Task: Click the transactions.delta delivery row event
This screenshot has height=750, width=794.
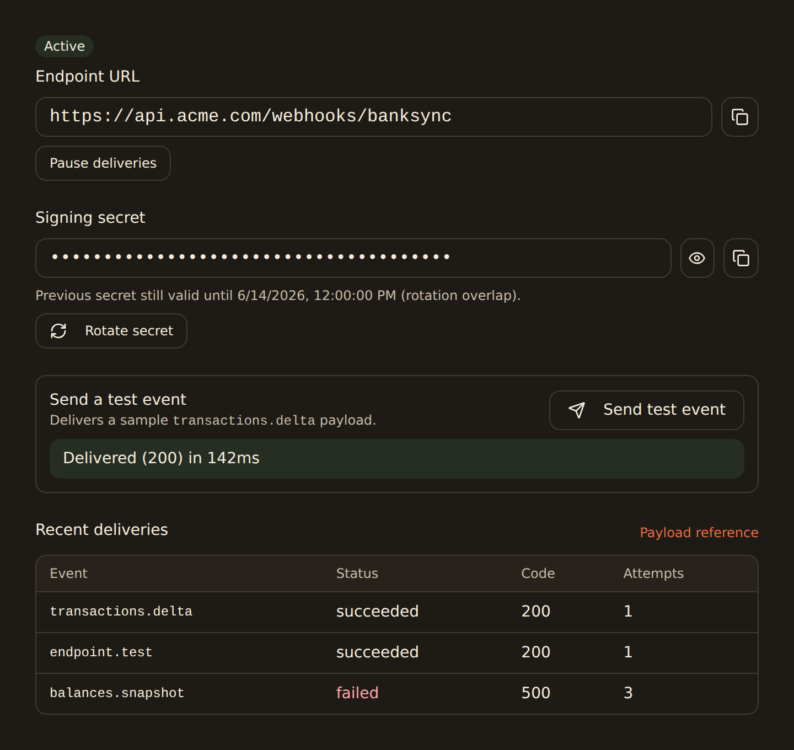Action: (121, 612)
